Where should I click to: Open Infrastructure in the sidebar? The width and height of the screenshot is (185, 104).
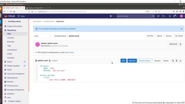coord(12,86)
